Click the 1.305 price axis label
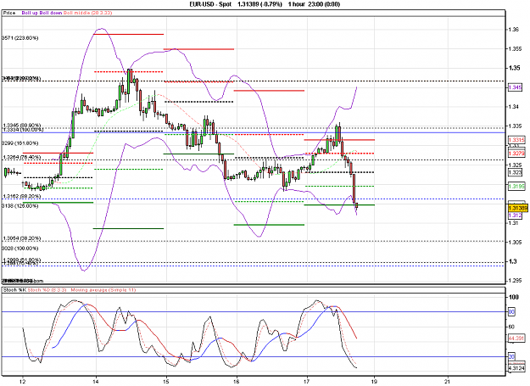Image resolution: width=530 pixels, height=386 pixels. 515,242
